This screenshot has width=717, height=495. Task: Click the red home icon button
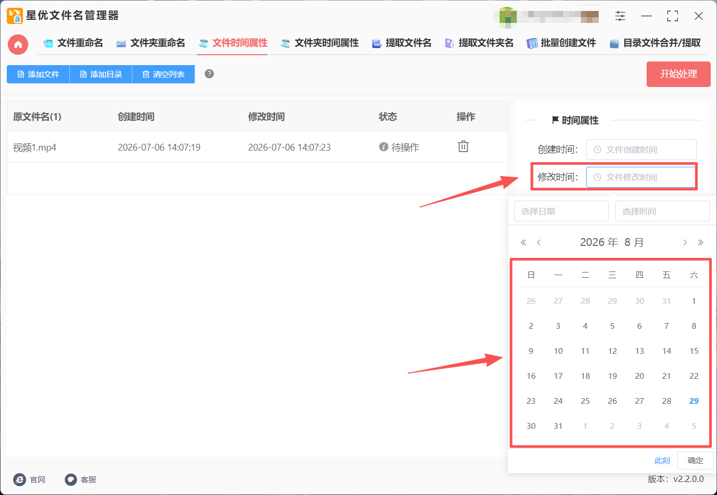click(x=18, y=44)
